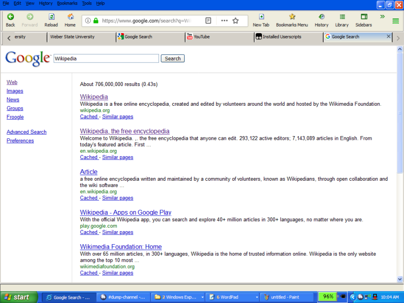This screenshot has height=303, width=404.
Task: Close the active Google Search tab
Action: coord(388,37)
